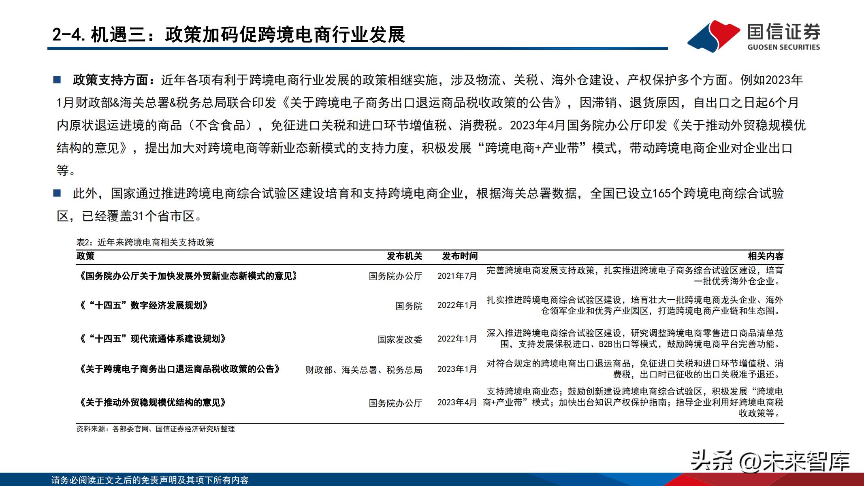Click content cell starting '对符合规定的跨境电商出口退运商品'
The width and height of the screenshot is (864, 486).
click(x=635, y=369)
